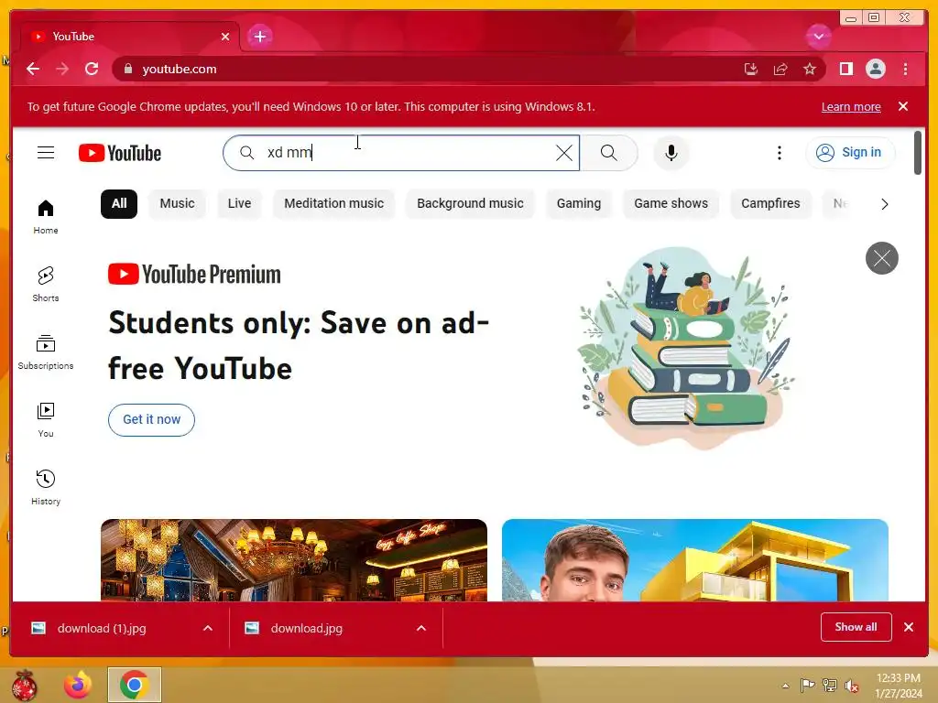The width and height of the screenshot is (938, 703).
Task: Click the Action Center flag icon
Action: pos(807,685)
